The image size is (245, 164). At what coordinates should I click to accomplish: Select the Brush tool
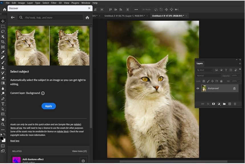[x=3, y=62]
